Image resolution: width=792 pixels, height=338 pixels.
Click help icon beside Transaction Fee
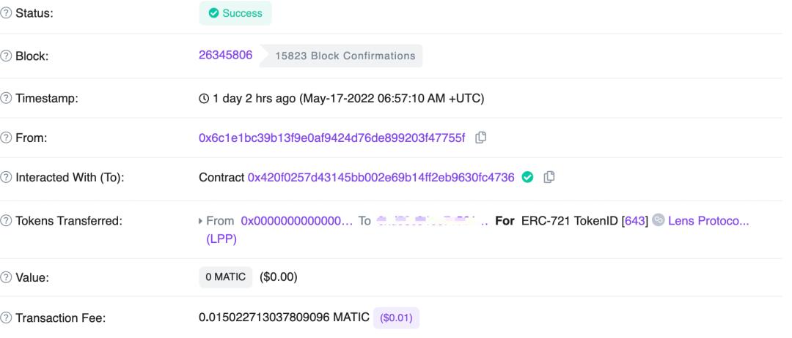point(6,318)
